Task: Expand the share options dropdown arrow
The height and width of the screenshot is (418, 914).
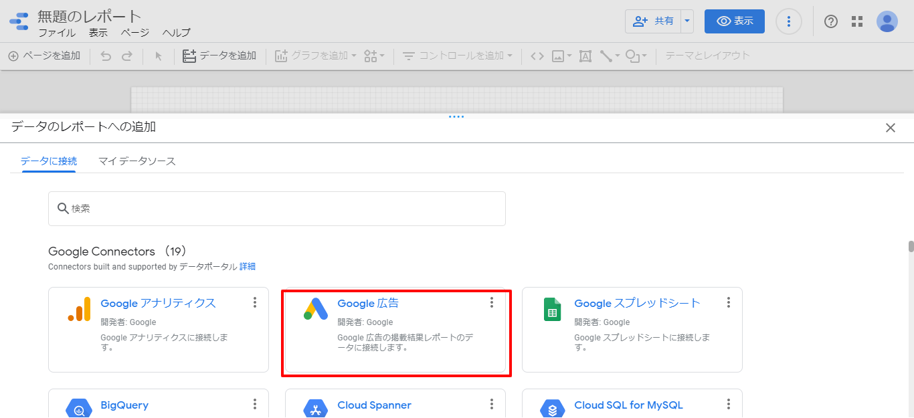Action: (687, 21)
